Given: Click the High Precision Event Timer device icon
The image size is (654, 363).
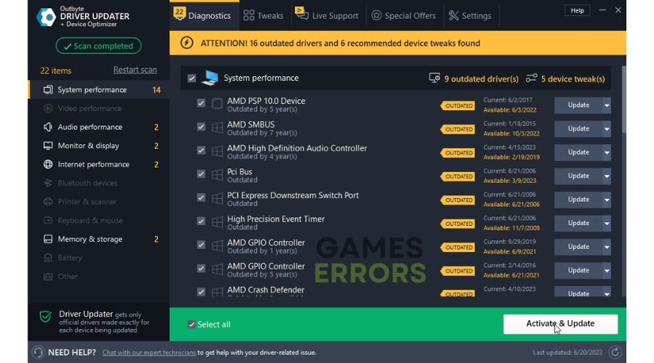Looking at the screenshot, I should point(217,221).
